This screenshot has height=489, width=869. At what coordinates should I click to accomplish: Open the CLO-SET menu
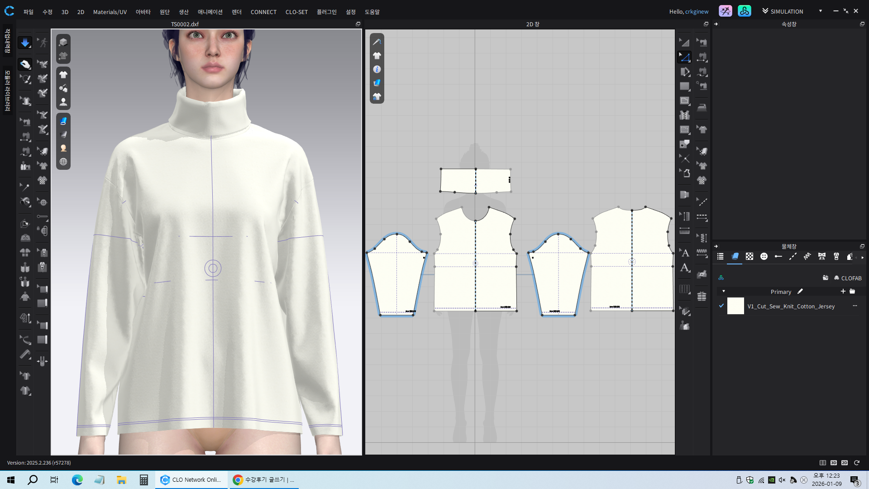point(296,12)
